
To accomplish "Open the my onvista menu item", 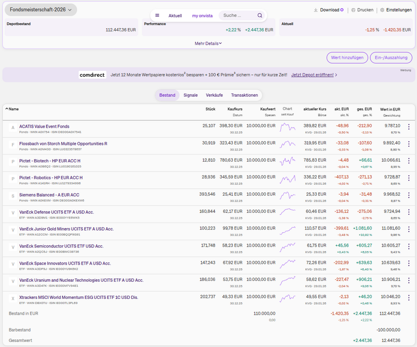I will click(x=202, y=16).
